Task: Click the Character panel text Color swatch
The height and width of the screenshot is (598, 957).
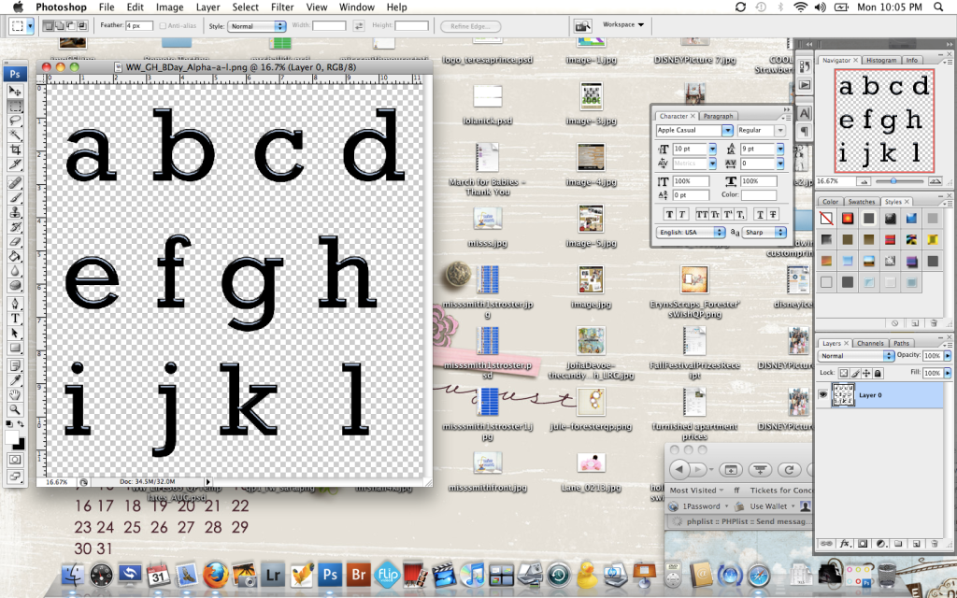Action: [759, 195]
